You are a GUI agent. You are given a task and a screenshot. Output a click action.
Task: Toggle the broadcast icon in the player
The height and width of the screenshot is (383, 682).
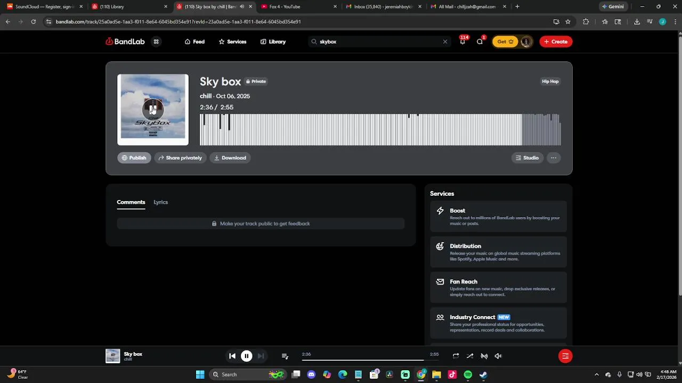(x=484, y=356)
